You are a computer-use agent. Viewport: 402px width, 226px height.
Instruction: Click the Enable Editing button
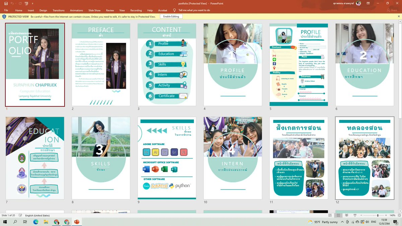[x=171, y=16]
